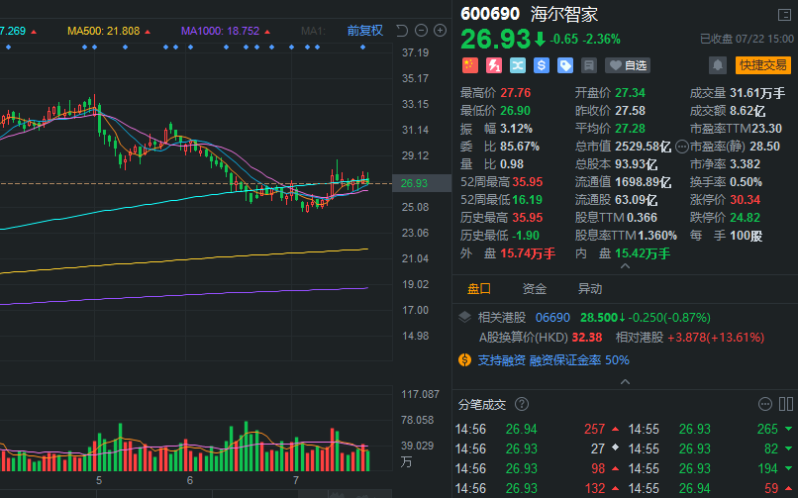Open the gray notes icon
The image size is (798, 498).
pos(589,65)
